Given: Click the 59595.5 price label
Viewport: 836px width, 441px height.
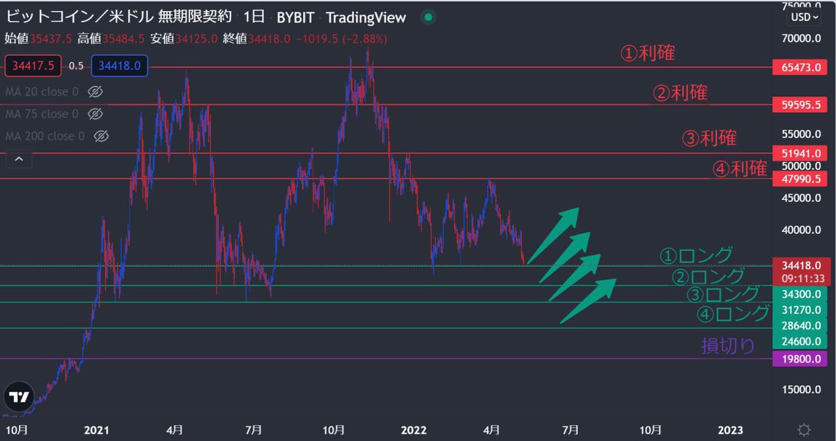Looking at the screenshot, I should pyautogui.click(x=801, y=105).
